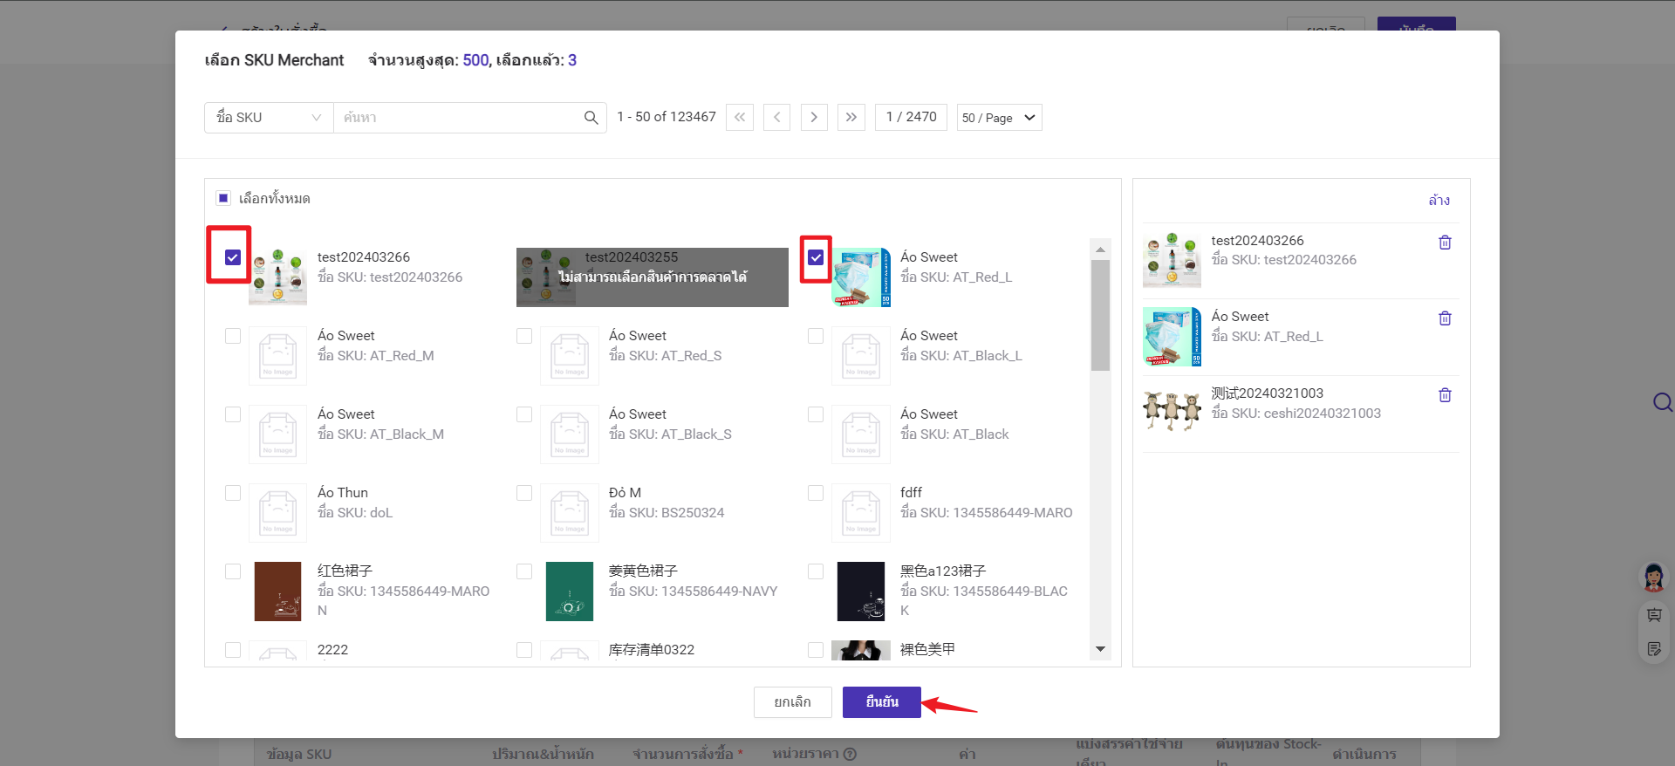Check the AT_Black_L SKU checkbox
The height and width of the screenshot is (766, 1675).
coord(816,336)
